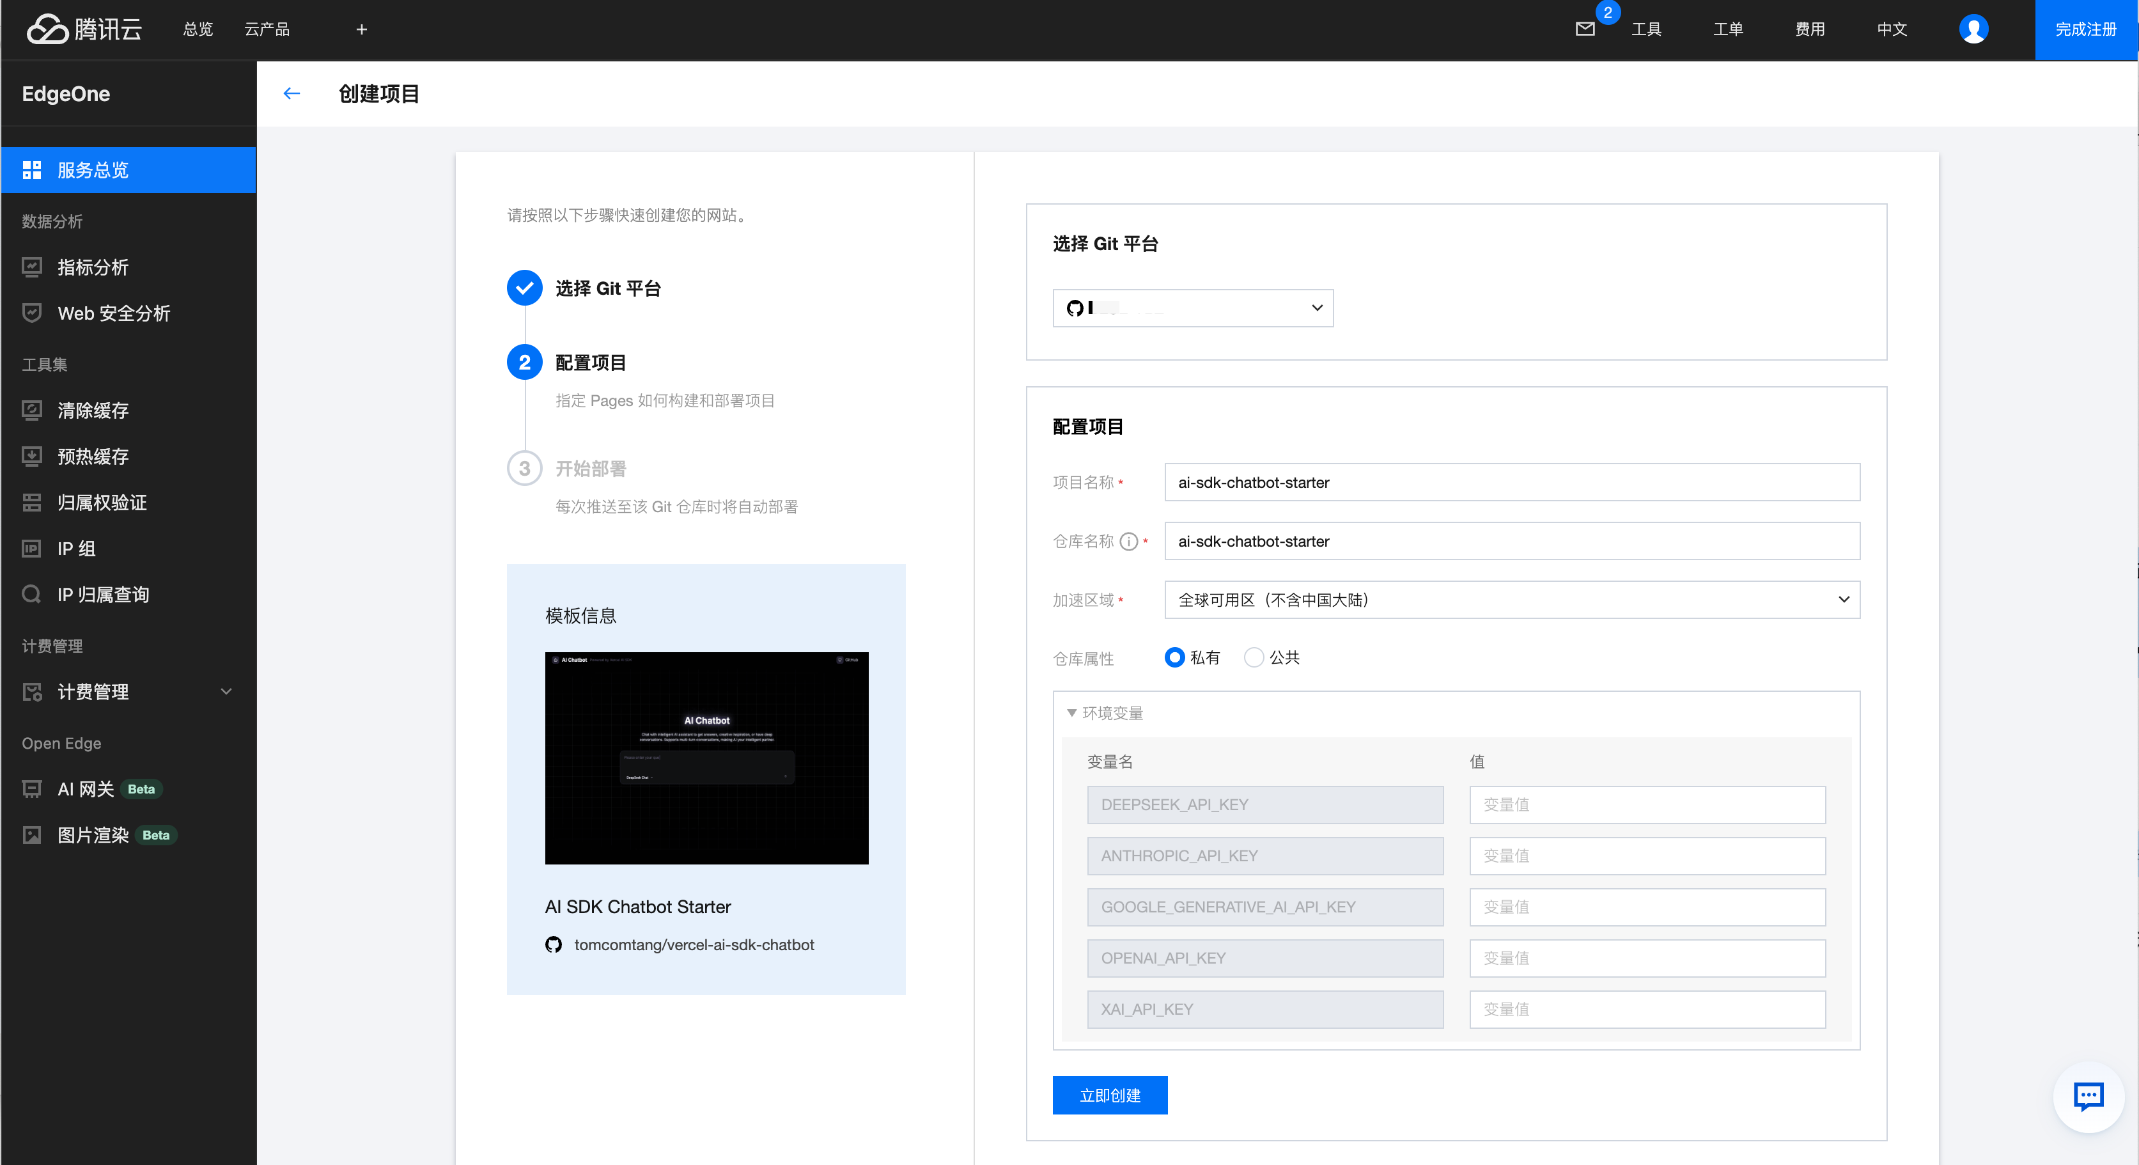This screenshot has height=1165, width=2139.
Task: Click the back arrow next to 创建项目
Action: coord(292,93)
